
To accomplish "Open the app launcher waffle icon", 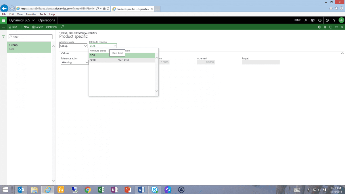I will (x=3, y=20).
